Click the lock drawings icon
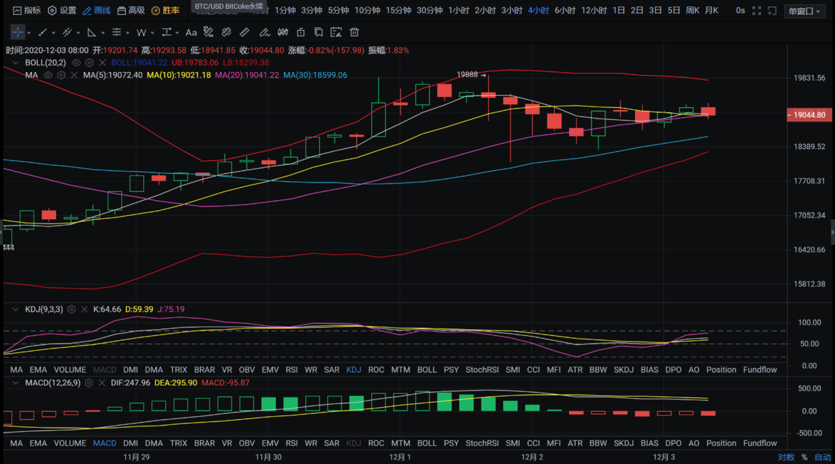835x464 pixels. click(x=300, y=32)
